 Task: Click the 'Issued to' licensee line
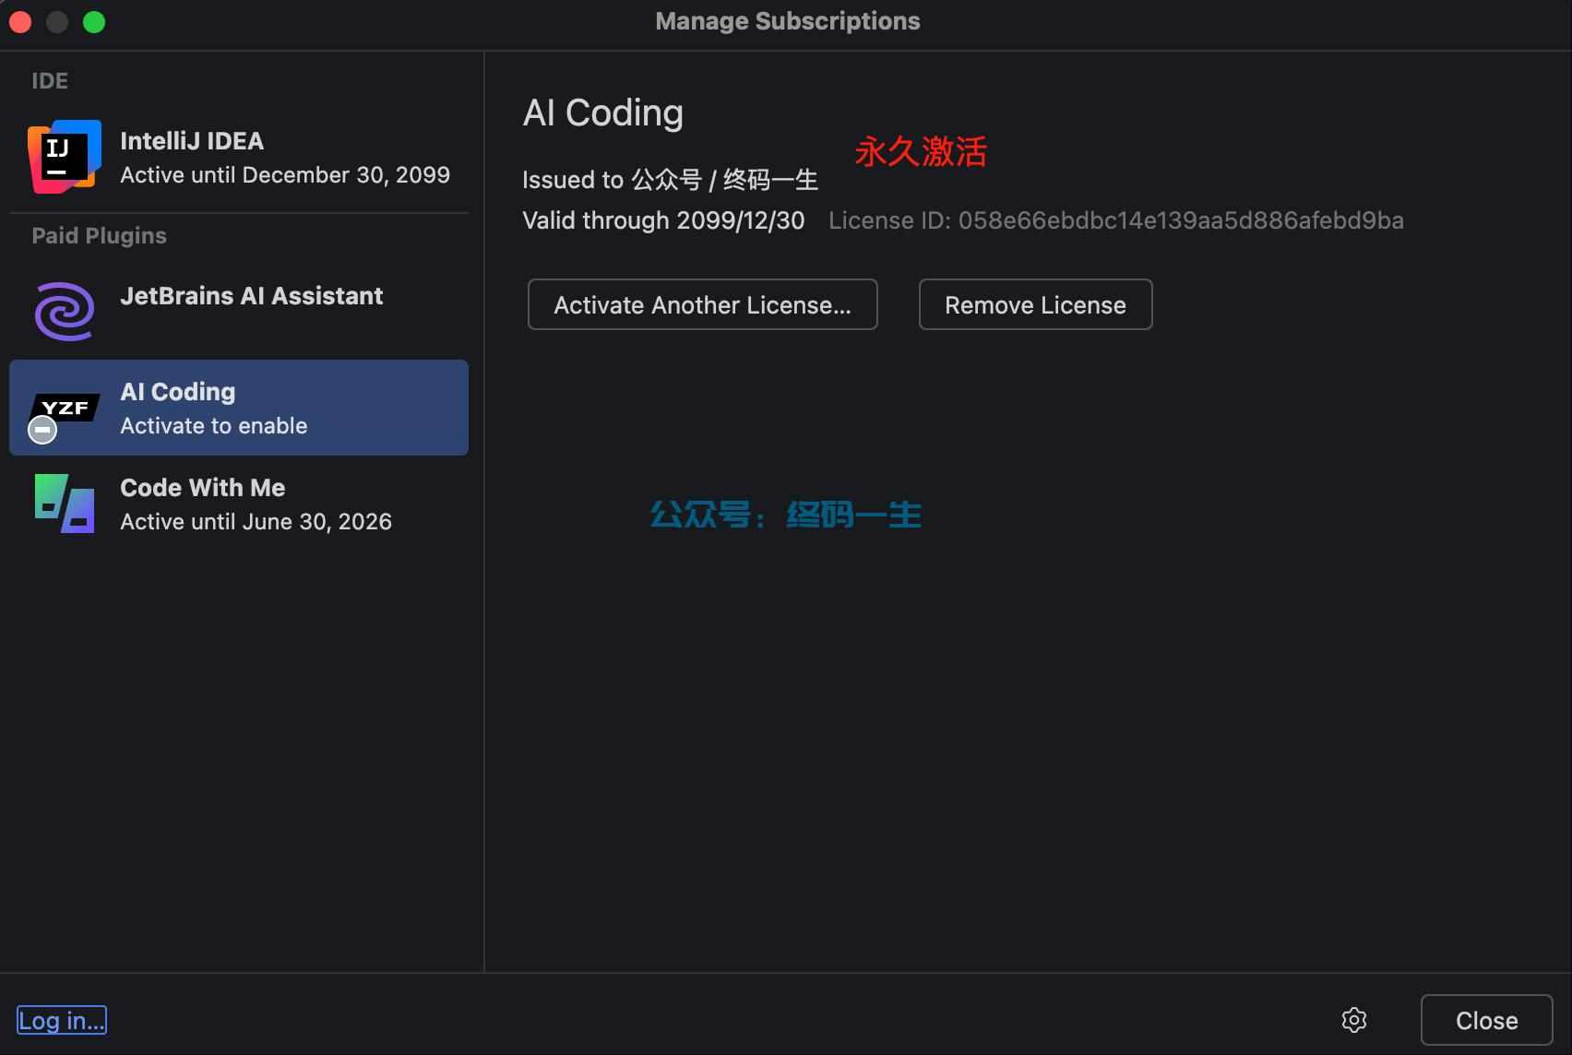click(670, 180)
